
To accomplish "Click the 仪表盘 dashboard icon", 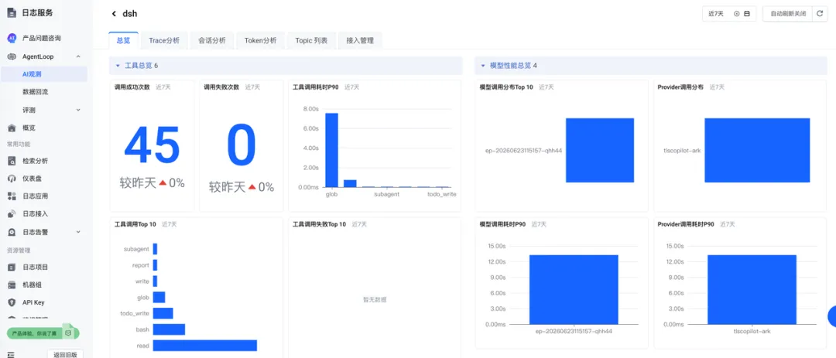I will [x=12, y=179].
